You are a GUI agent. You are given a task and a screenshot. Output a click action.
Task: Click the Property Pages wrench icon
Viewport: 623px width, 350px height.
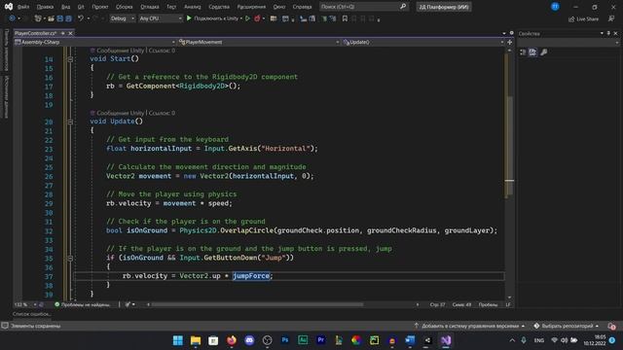[543, 52]
